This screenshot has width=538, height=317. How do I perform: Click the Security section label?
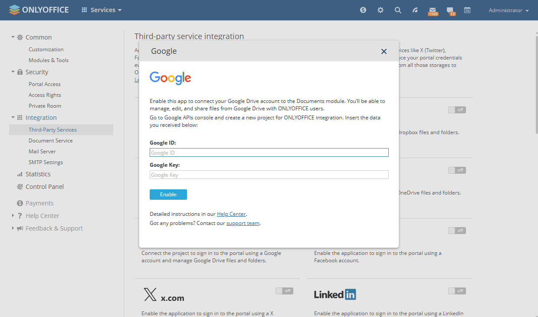pos(37,72)
